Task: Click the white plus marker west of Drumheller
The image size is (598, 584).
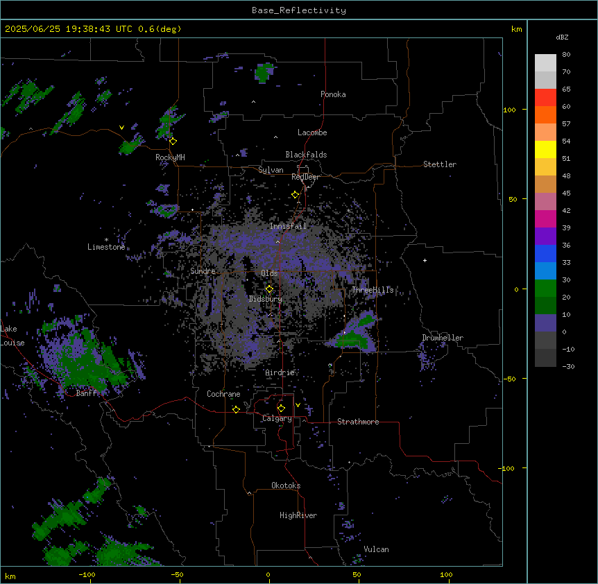Action: 425,260
